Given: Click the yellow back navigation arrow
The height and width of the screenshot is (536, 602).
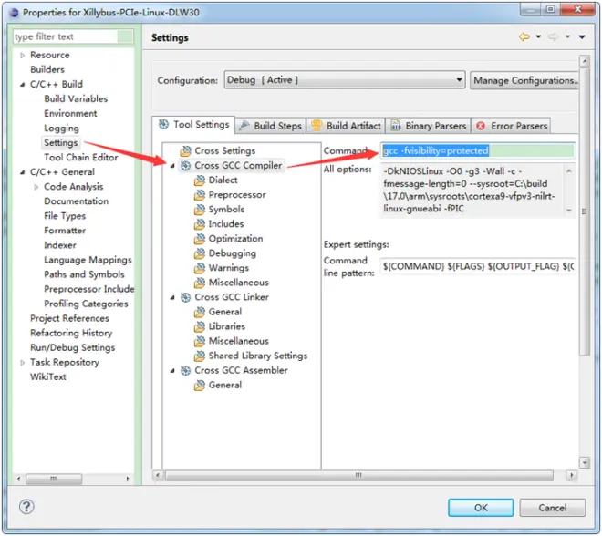Looking at the screenshot, I should (x=524, y=36).
